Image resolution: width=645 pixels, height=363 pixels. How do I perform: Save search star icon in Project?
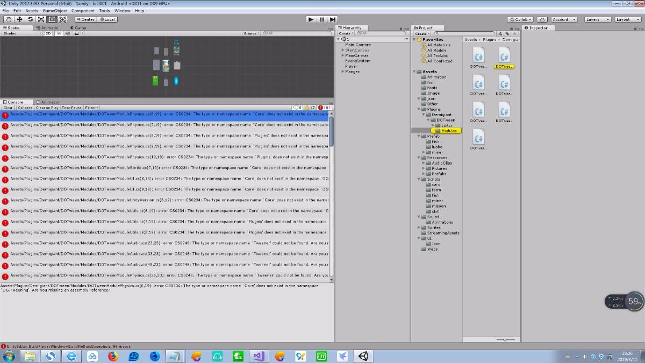[x=514, y=33]
